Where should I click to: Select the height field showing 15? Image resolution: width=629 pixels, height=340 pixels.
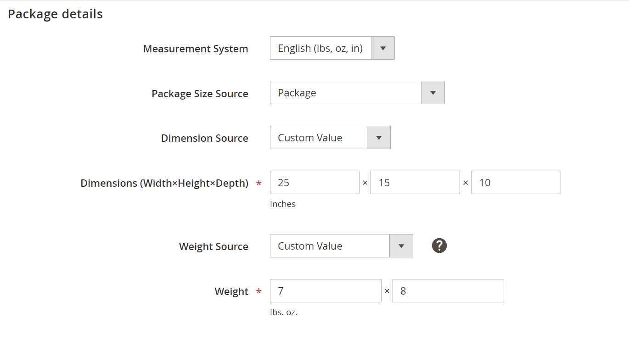[415, 182]
